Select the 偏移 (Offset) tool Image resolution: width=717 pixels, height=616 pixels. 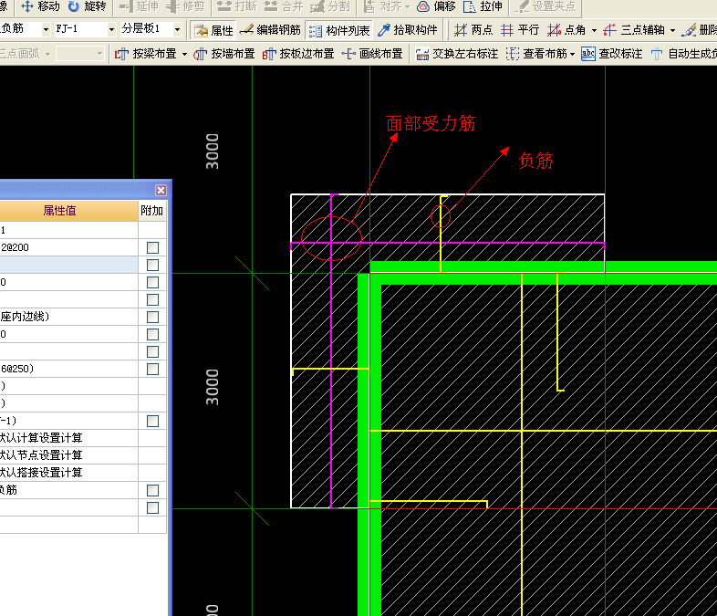[x=437, y=6]
